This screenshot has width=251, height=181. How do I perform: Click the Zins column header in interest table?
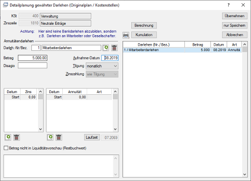pyautogui.click(x=28, y=92)
